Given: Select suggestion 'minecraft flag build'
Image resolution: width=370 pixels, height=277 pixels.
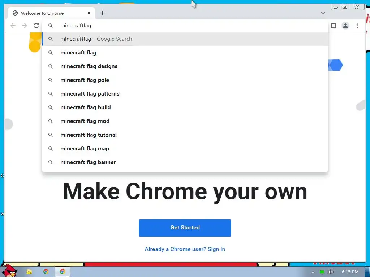Looking at the screenshot, I should [185, 107].
